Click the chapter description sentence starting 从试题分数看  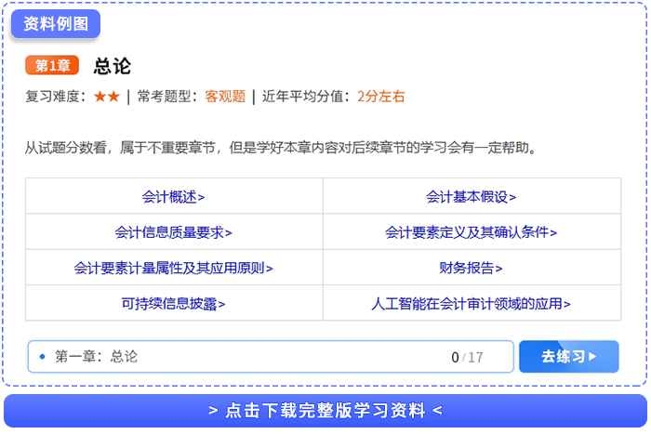click(281, 147)
